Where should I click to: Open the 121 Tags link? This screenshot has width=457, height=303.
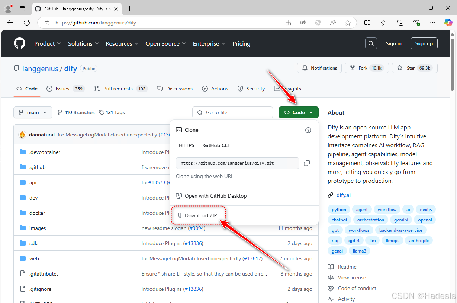(112, 112)
